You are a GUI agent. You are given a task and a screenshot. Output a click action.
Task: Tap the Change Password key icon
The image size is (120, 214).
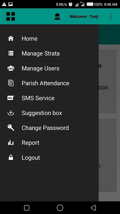coord(11,128)
